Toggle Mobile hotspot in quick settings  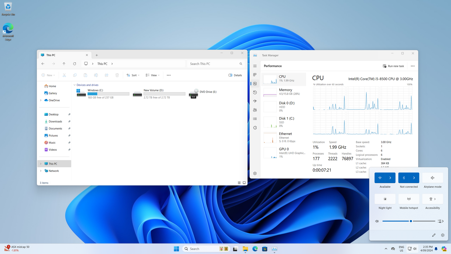tap(409, 199)
